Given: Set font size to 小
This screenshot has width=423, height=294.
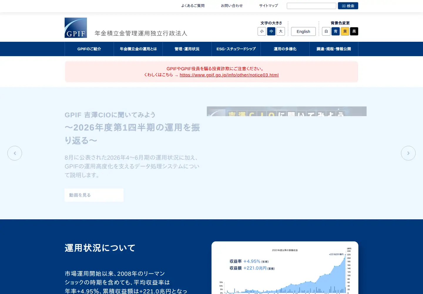Looking at the screenshot, I should click(x=262, y=31).
